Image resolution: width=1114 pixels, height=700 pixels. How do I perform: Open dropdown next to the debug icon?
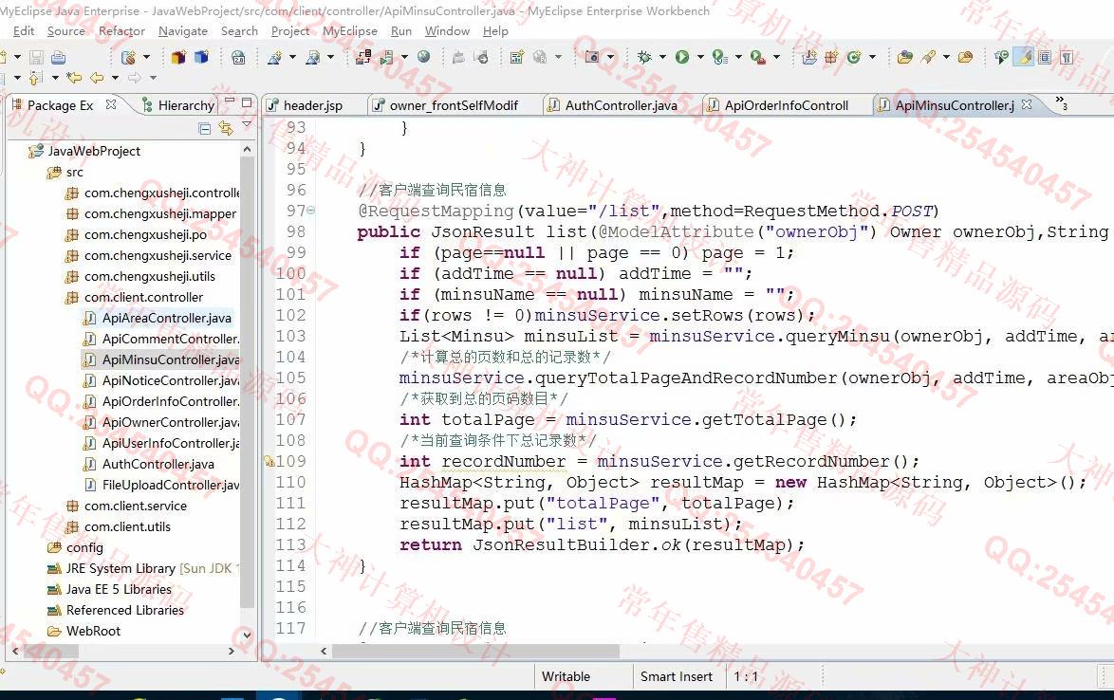[x=663, y=58]
